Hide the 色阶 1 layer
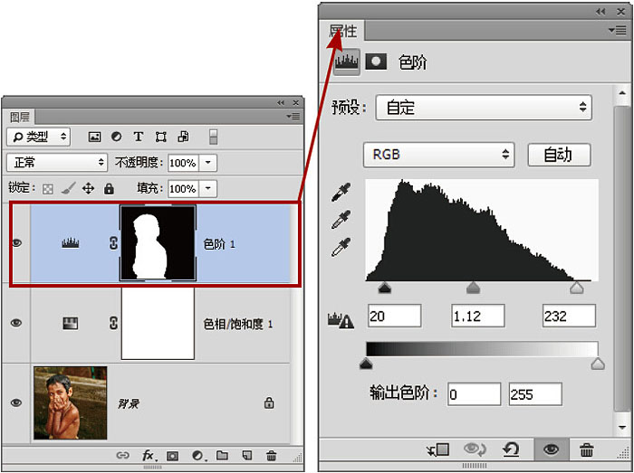 [x=16, y=243]
